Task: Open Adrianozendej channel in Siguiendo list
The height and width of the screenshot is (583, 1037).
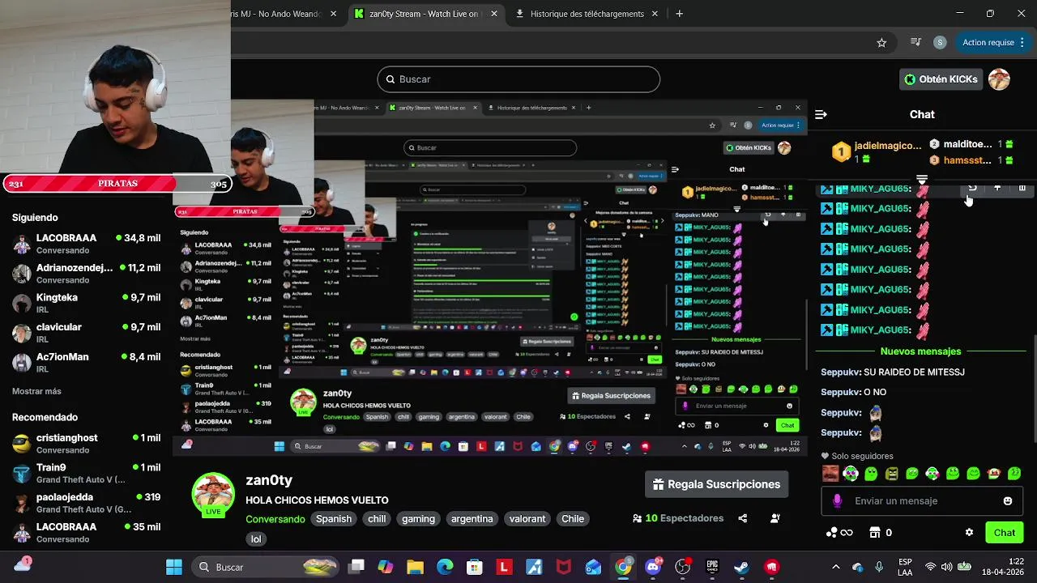Action: coord(86,274)
